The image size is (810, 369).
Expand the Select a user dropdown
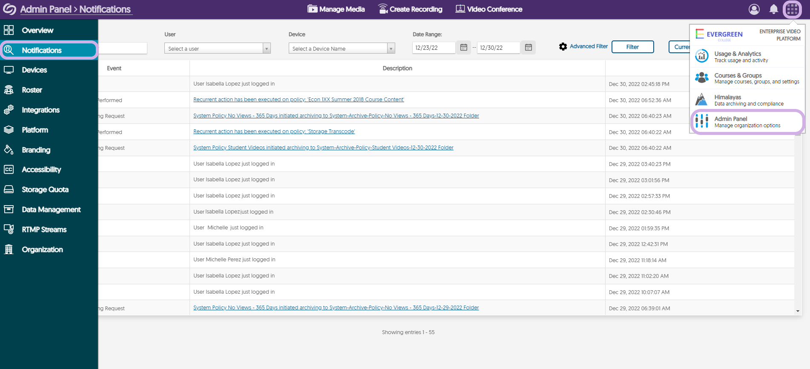tap(267, 49)
